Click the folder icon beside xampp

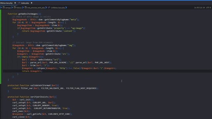coord(4,8)
